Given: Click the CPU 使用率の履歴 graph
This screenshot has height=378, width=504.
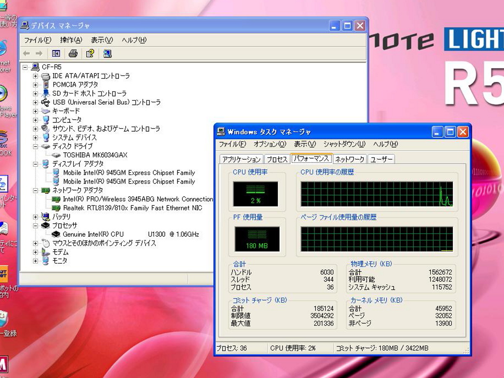Looking at the screenshot, I should click(x=377, y=194).
